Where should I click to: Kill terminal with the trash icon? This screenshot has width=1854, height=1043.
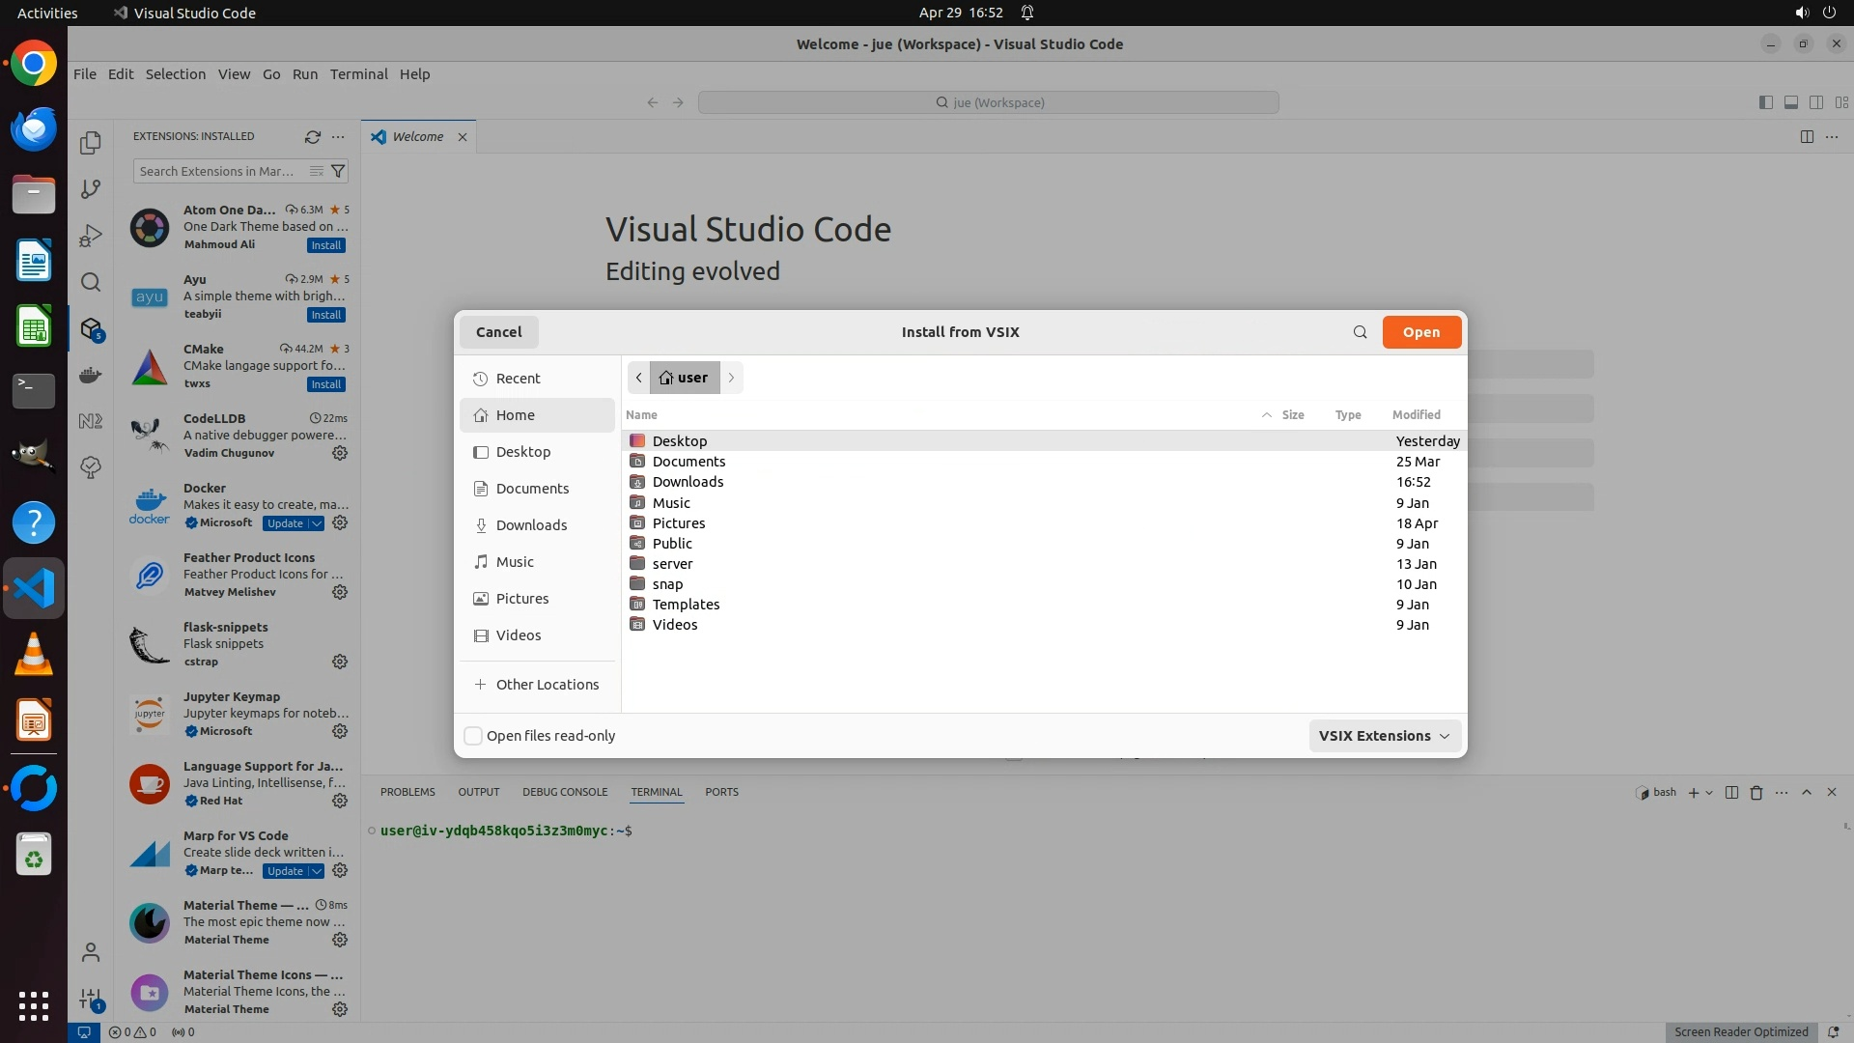(x=1756, y=792)
